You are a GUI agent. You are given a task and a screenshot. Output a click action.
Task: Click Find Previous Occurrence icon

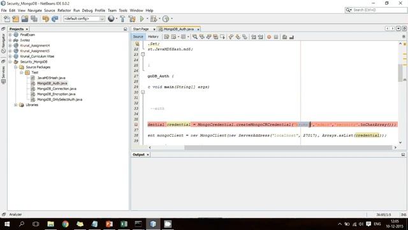pos(201,37)
